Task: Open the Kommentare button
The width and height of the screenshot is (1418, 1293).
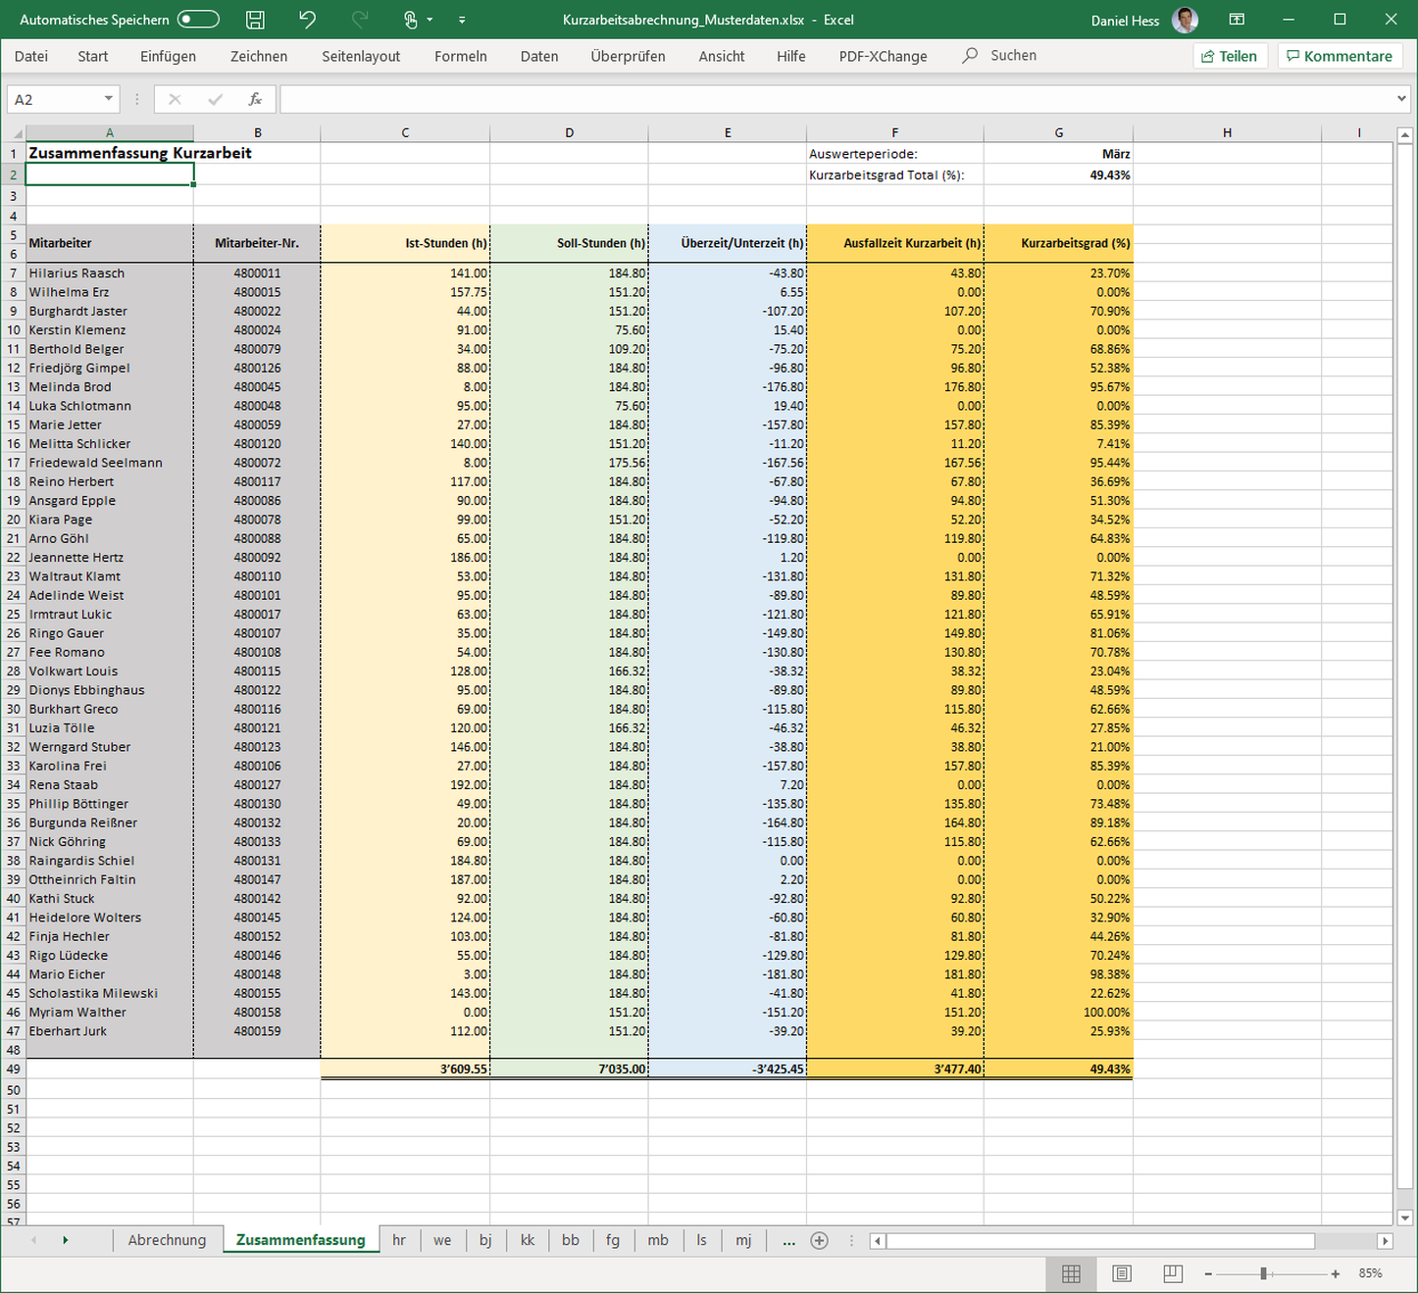Action: click(1340, 57)
